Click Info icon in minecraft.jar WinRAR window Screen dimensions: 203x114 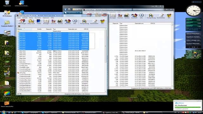pyautogui.click(x=141, y=16)
